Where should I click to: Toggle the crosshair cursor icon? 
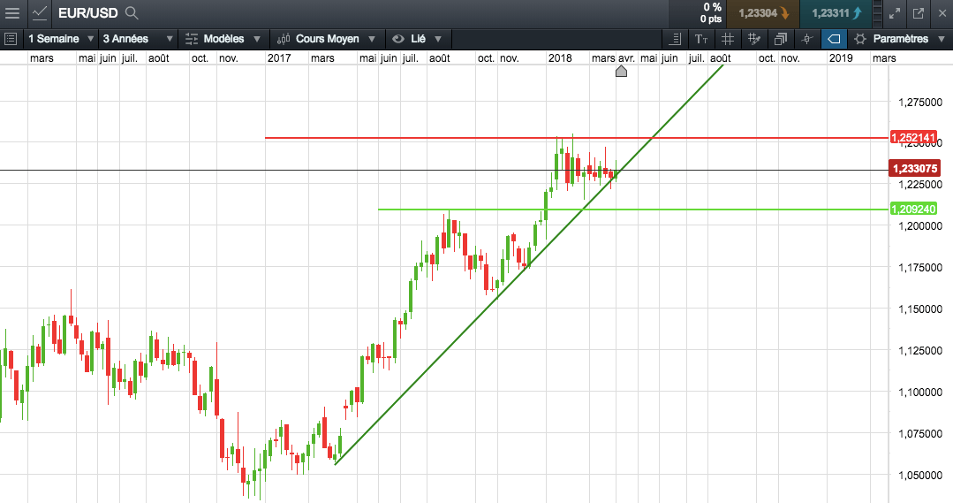(x=807, y=39)
